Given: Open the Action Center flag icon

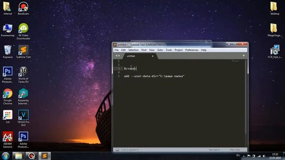Looking at the screenshot, I should click(x=248, y=156).
